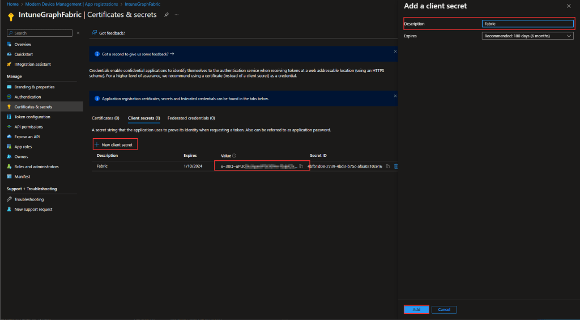The image size is (580, 320).
Task: Click the Description text field
Action: pos(528,24)
